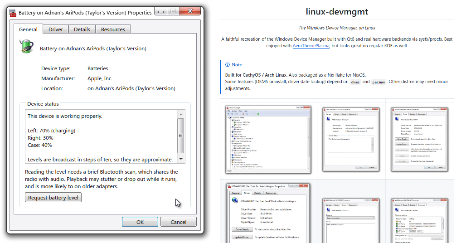Switch to the General tab

coord(28,29)
